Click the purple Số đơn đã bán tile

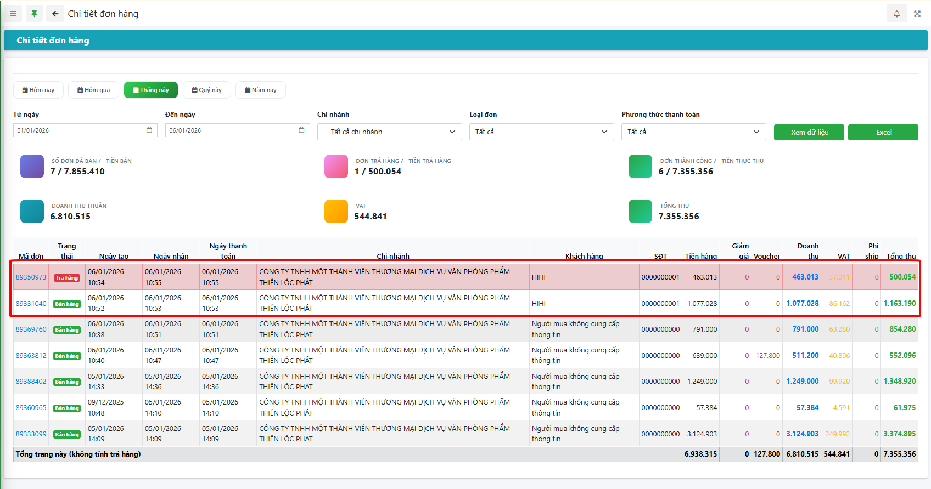click(32, 167)
